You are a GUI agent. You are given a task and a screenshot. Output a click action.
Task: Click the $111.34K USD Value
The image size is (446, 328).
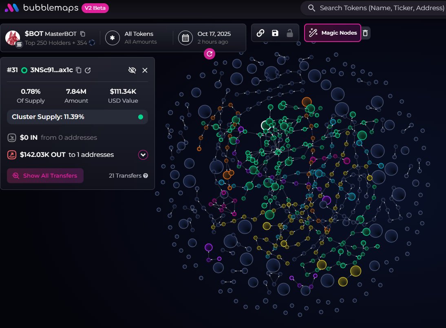(x=123, y=92)
